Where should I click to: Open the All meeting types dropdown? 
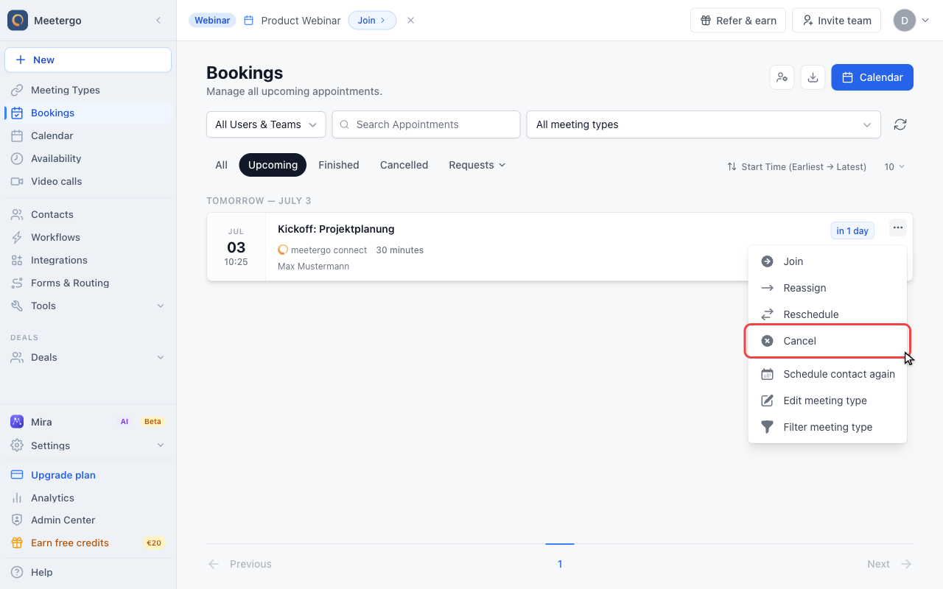click(704, 124)
